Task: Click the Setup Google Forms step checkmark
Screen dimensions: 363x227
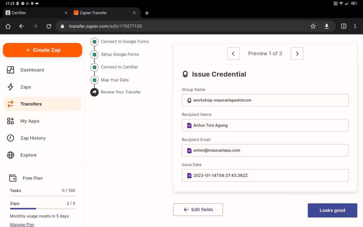Action: (x=94, y=55)
